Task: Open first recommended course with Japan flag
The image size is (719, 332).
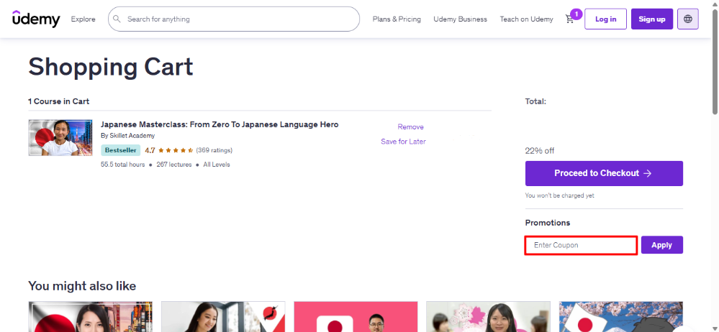Action: 91,316
